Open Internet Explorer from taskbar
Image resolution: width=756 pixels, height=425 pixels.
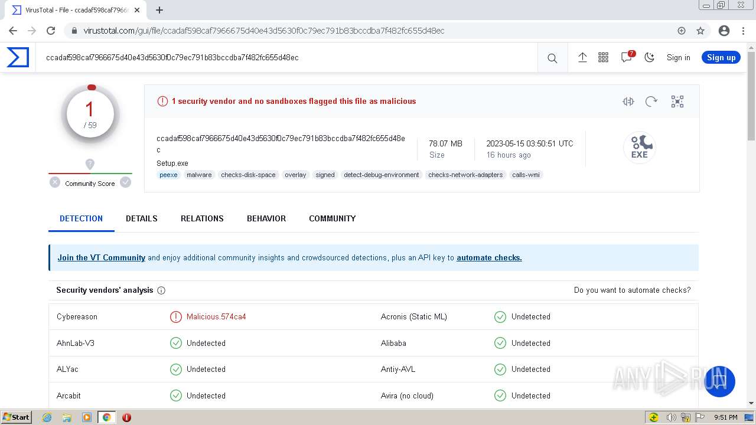[47, 417]
